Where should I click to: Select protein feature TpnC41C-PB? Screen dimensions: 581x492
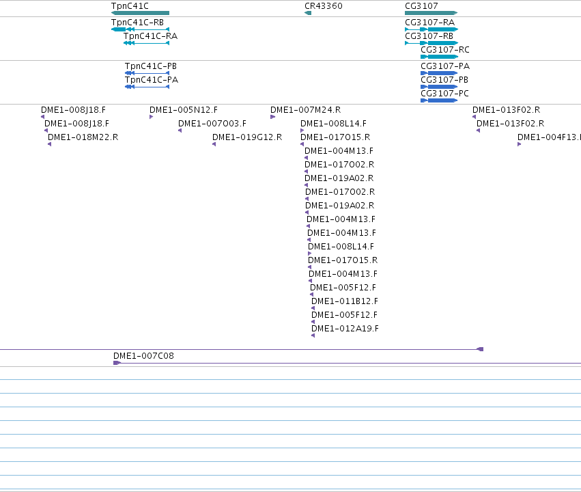pos(151,66)
